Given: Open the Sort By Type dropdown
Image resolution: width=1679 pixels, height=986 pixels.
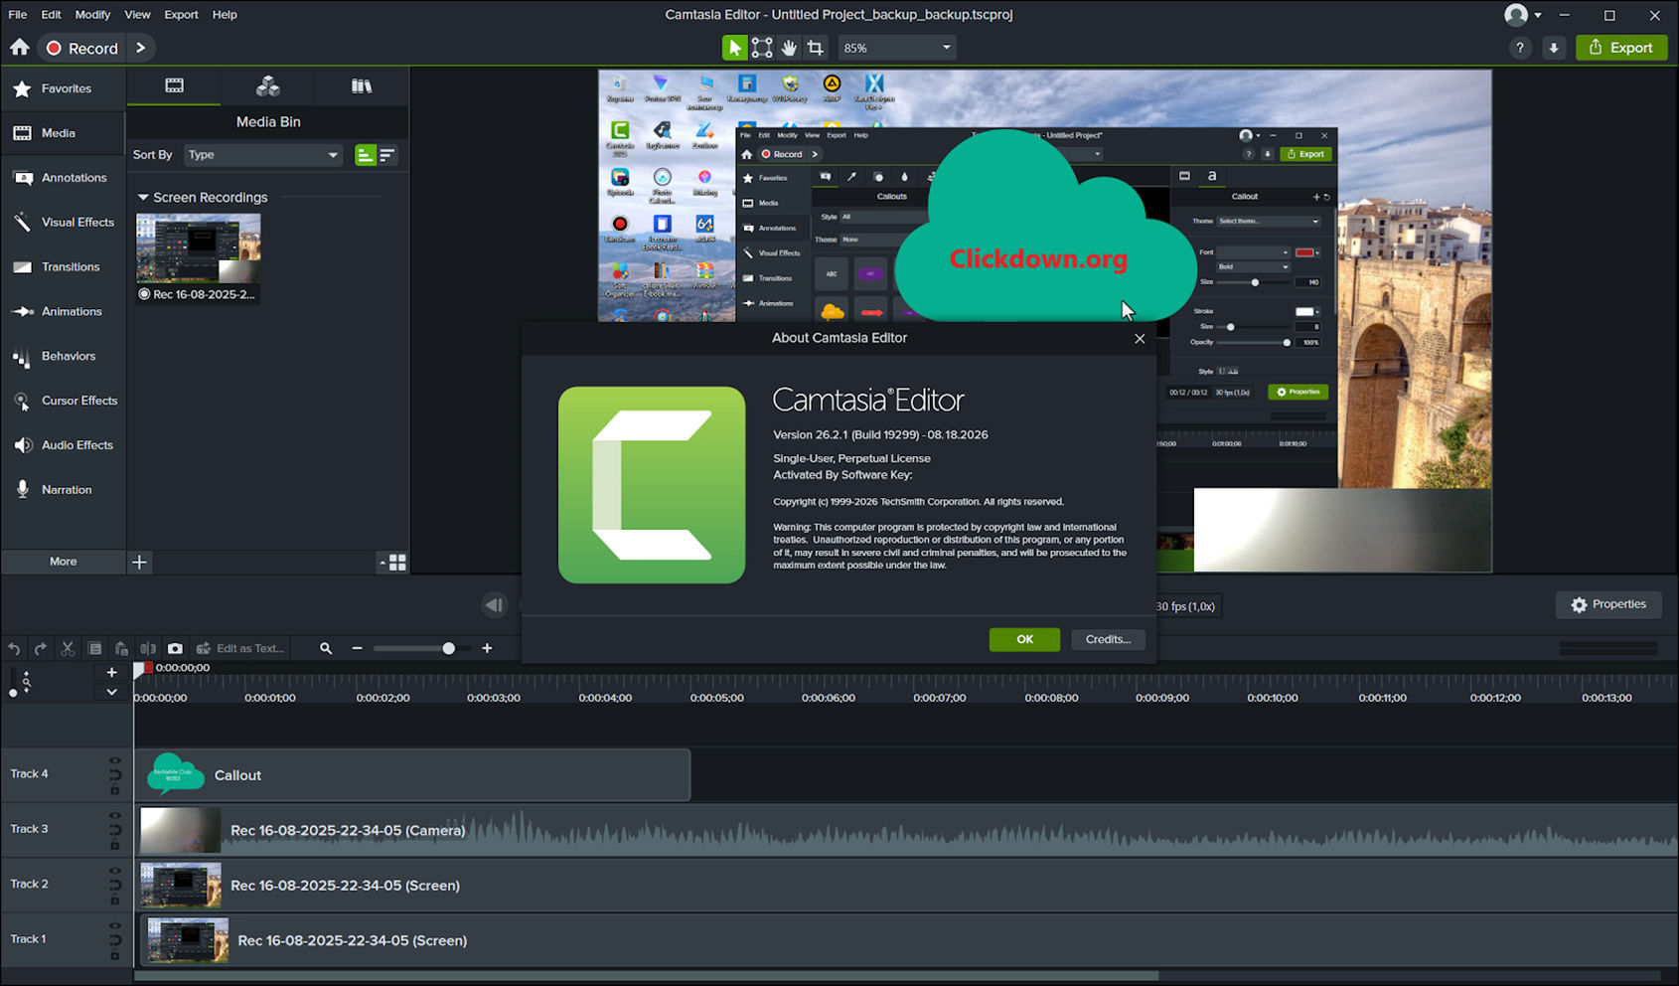Looking at the screenshot, I should [x=263, y=155].
